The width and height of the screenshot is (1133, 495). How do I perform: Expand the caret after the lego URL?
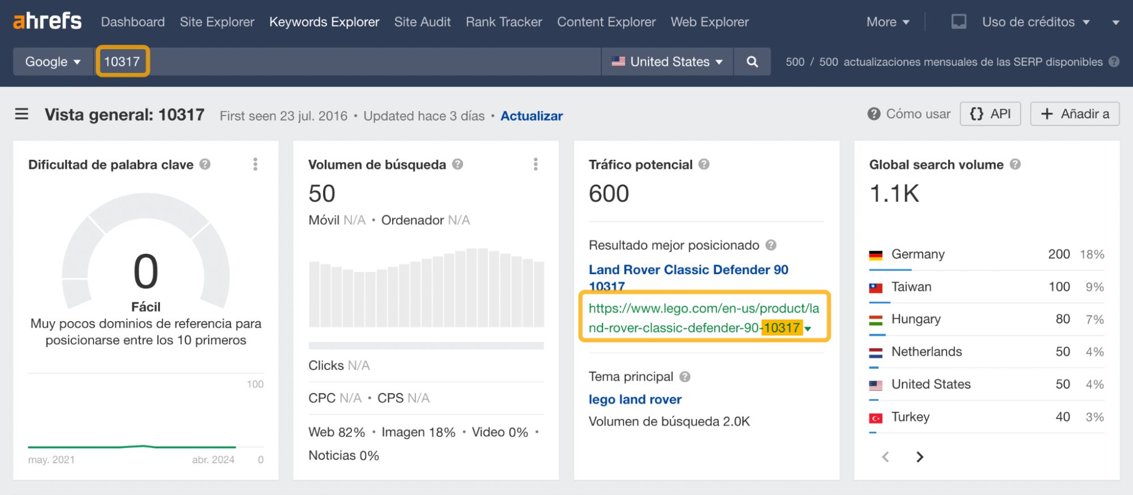point(808,329)
